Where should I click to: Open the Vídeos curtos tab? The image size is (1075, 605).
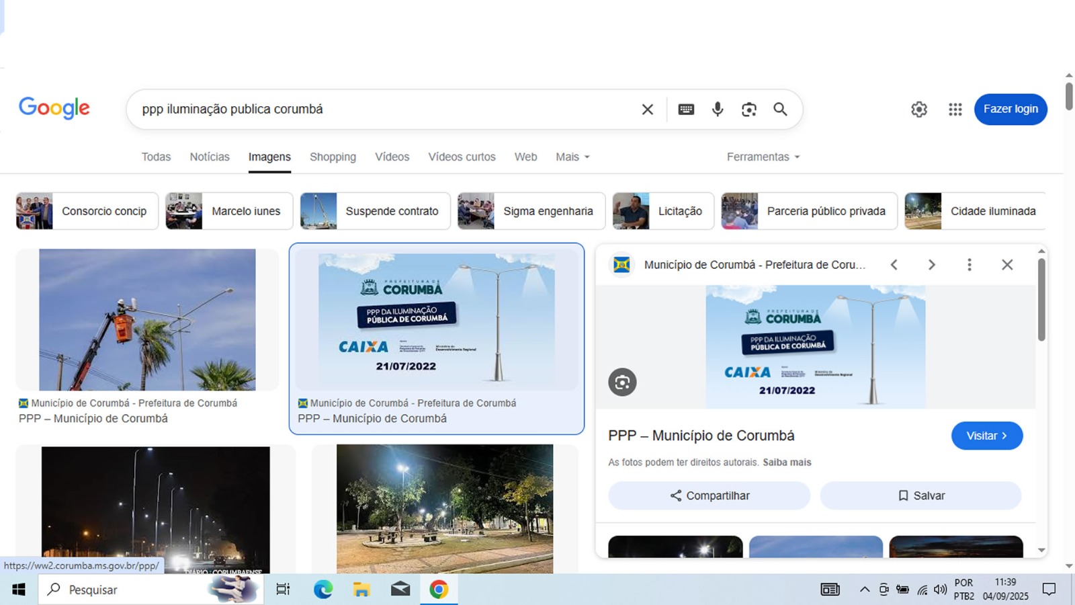coord(462,157)
